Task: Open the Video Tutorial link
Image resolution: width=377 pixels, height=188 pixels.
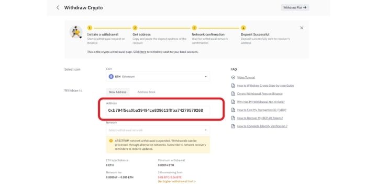Action: pyautogui.click(x=246, y=77)
